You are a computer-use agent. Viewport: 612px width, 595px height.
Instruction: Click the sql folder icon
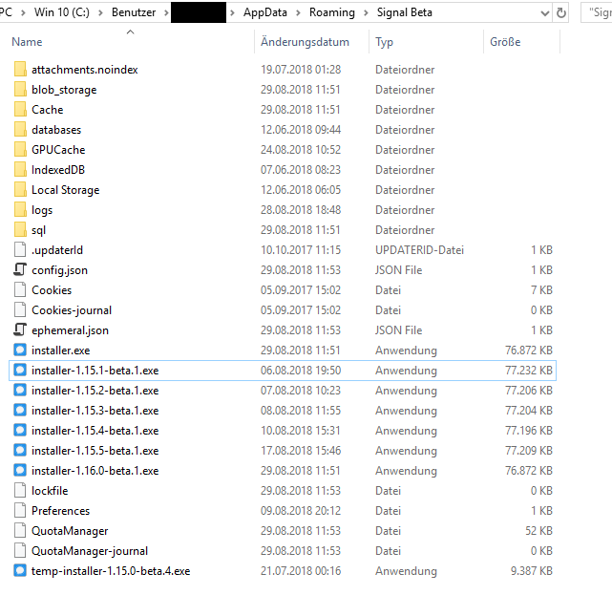click(x=20, y=230)
